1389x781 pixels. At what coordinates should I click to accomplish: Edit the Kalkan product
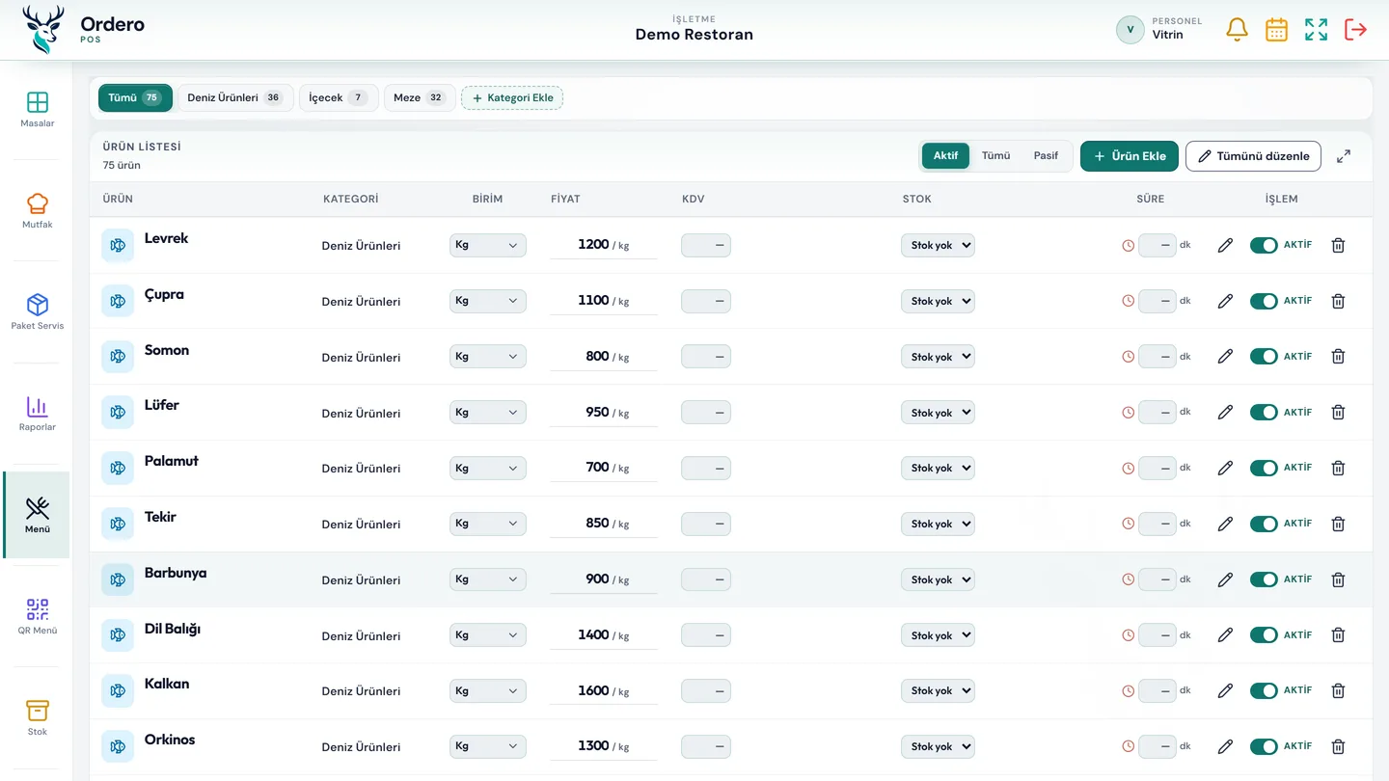tap(1225, 690)
